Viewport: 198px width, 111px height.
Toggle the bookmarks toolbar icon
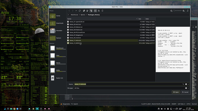point(102,11)
